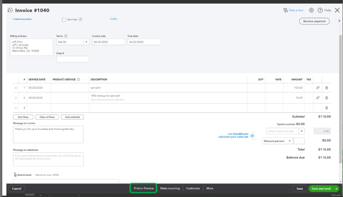Viewport: 343px width, 197px height.
Task: Choose Make recurring in bottom bar
Action: click(170, 188)
